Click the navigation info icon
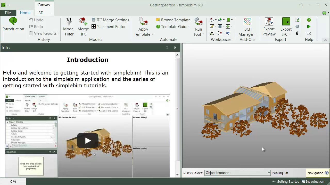 327,173
